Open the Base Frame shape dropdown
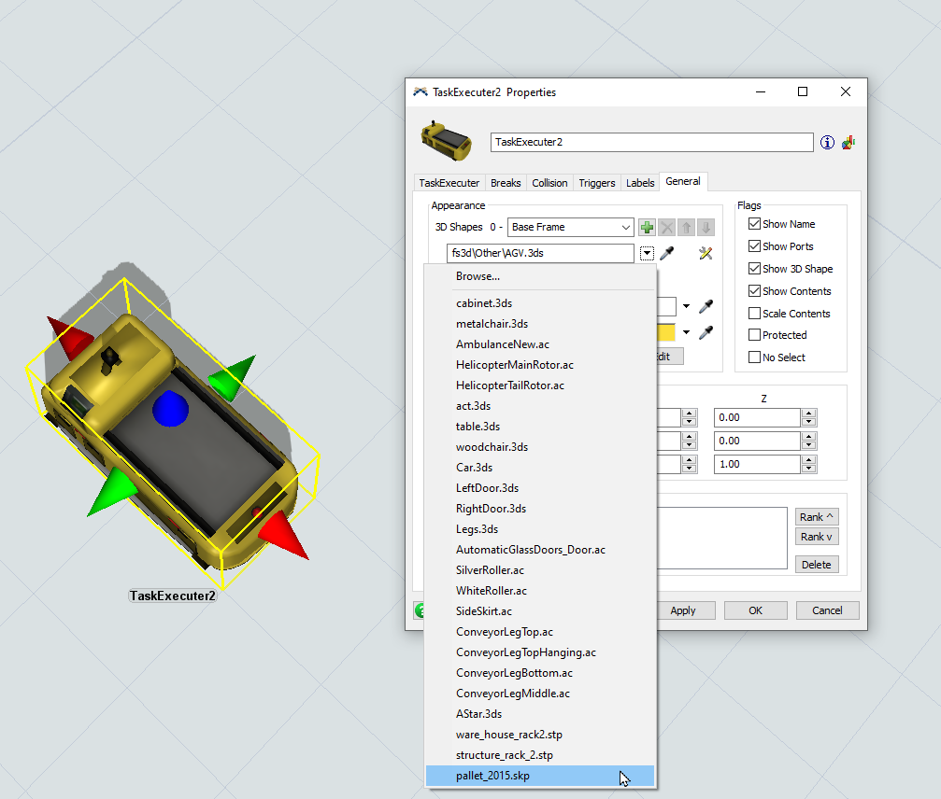Image resolution: width=941 pixels, height=799 pixels. point(571,227)
